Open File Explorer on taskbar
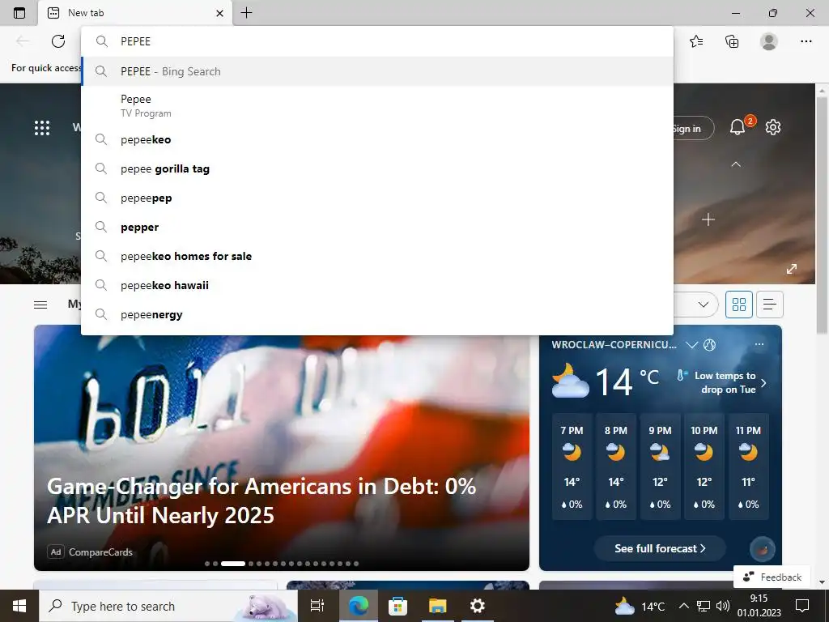Image resolution: width=829 pixels, height=622 pixels. (438, 606)
